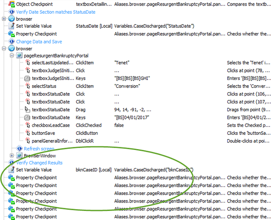Select the 'Refresh screen' group row
The image size is (271, 220).
pos(41,148)
